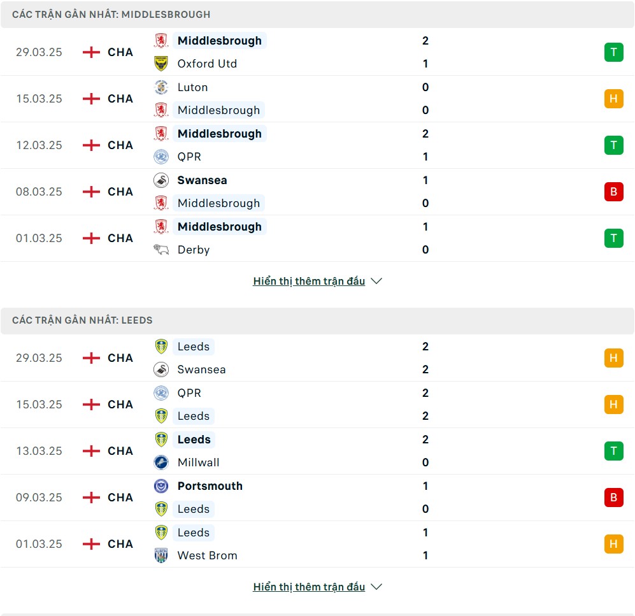Click 'Hiển thị thêm trận đấu' under Leeds
The image size is (635, 616).
(309, 587)
